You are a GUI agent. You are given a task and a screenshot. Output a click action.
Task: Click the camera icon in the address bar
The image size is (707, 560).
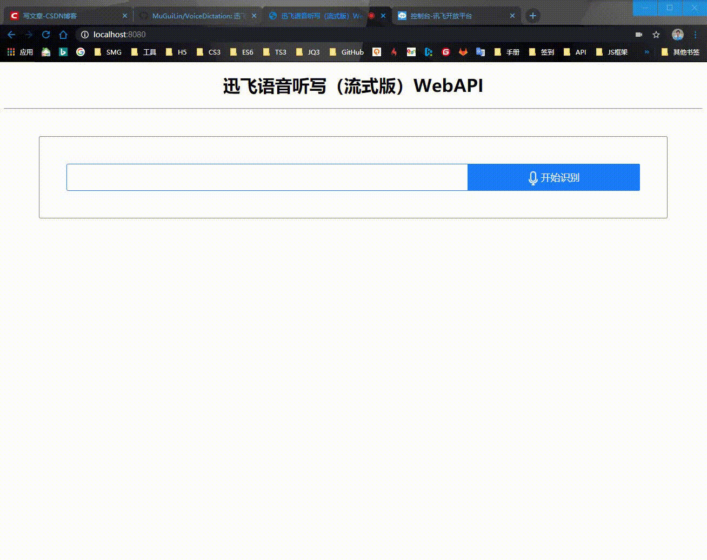pos(638,35)
